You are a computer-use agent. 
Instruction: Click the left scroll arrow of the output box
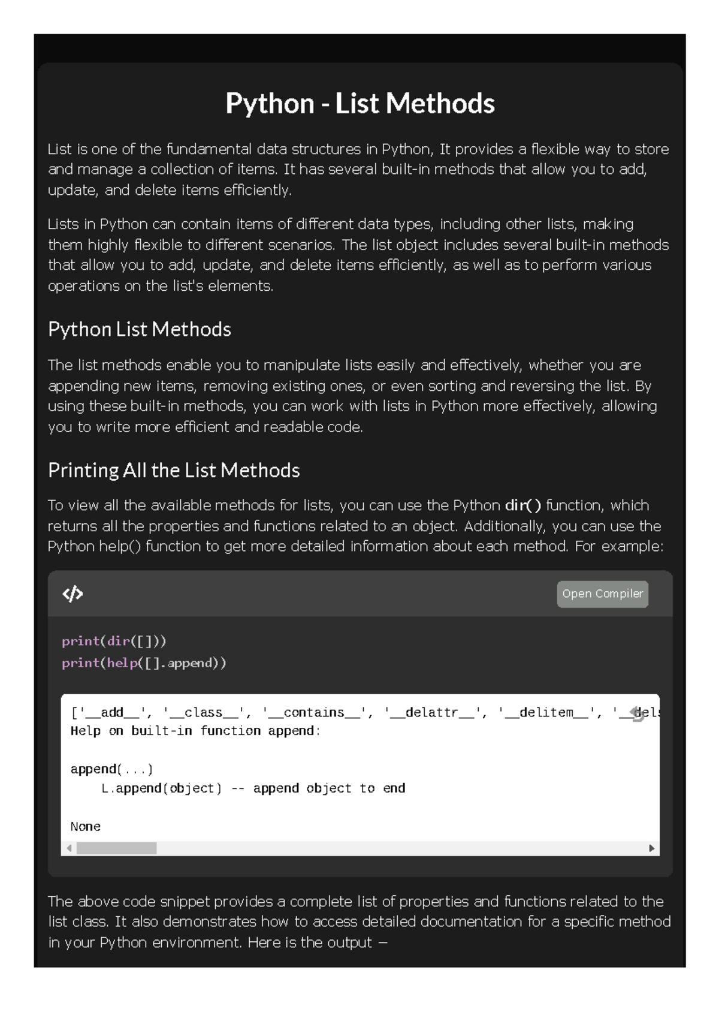pos(70,848)
